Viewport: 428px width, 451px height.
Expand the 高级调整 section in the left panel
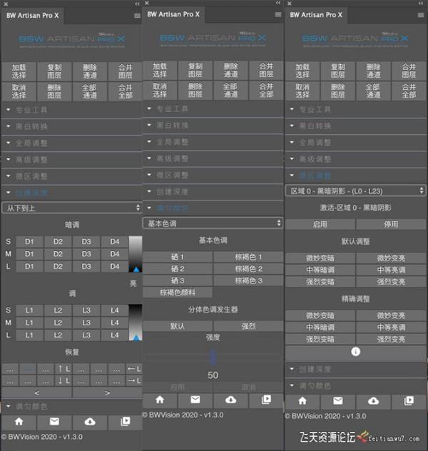(72, 160)
